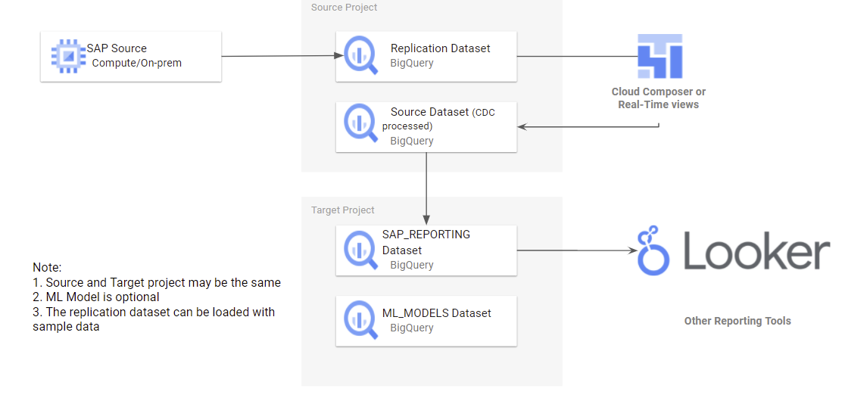The image size is (848, 401).
Task: Select the 'SAP Source' label
Action: 117,48
